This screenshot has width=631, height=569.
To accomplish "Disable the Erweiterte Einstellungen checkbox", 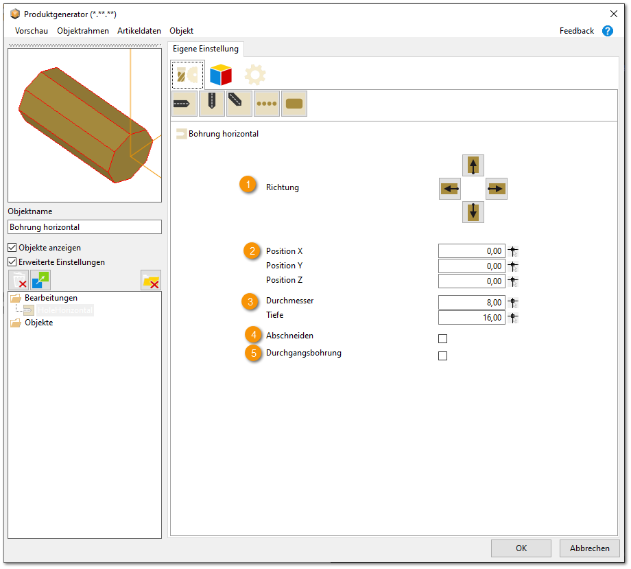I will (12, 262).
